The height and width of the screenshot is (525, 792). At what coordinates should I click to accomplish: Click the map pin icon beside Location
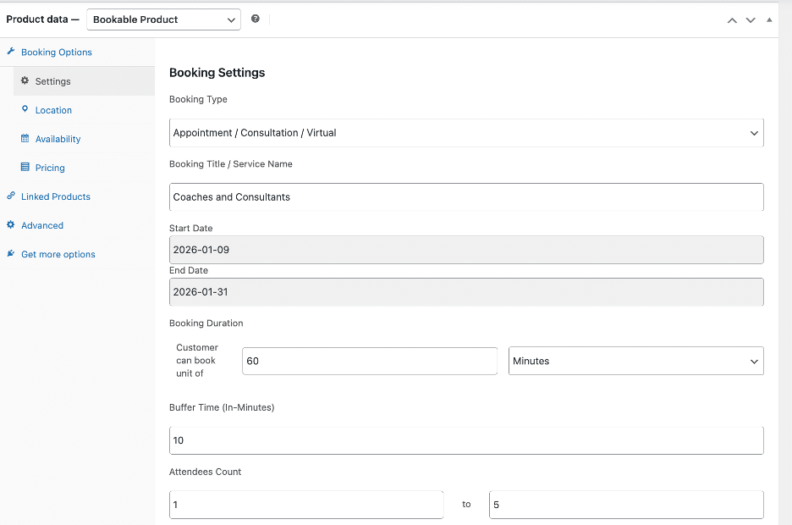(25, 109)
